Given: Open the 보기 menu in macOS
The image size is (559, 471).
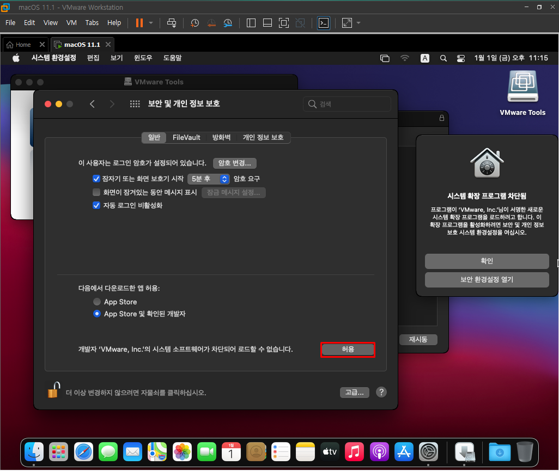Looking at the screenshot, I should click(x=117, y=58).
